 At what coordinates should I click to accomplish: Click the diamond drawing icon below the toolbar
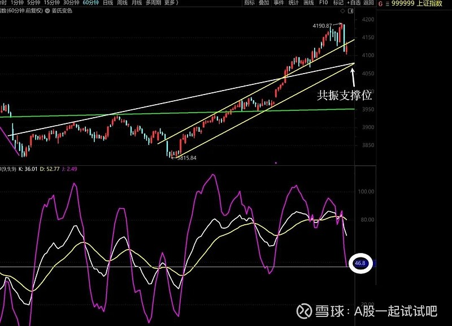point(343,11)
